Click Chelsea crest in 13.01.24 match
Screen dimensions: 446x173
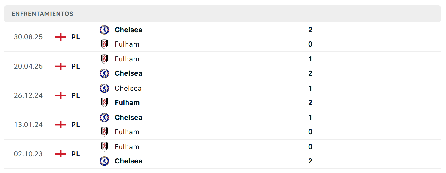(x=104, y=118)
